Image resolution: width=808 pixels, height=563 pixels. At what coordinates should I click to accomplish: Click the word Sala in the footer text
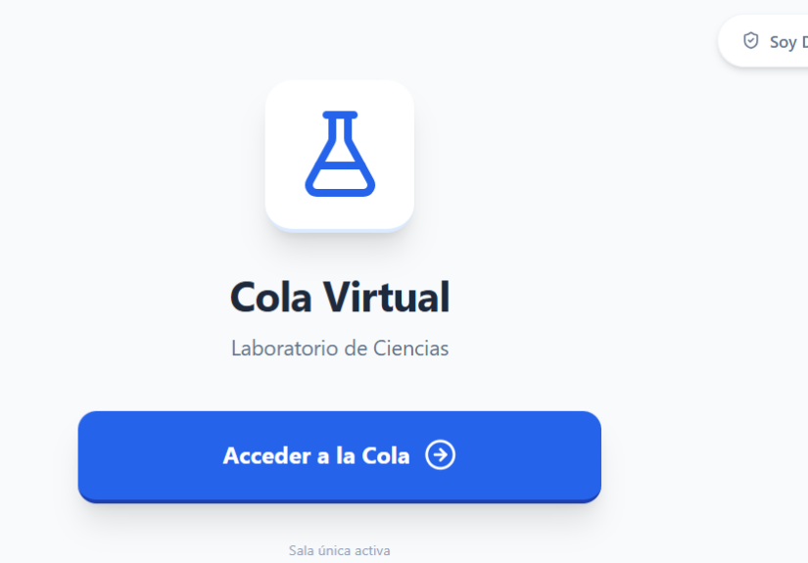tap(301, 550)
